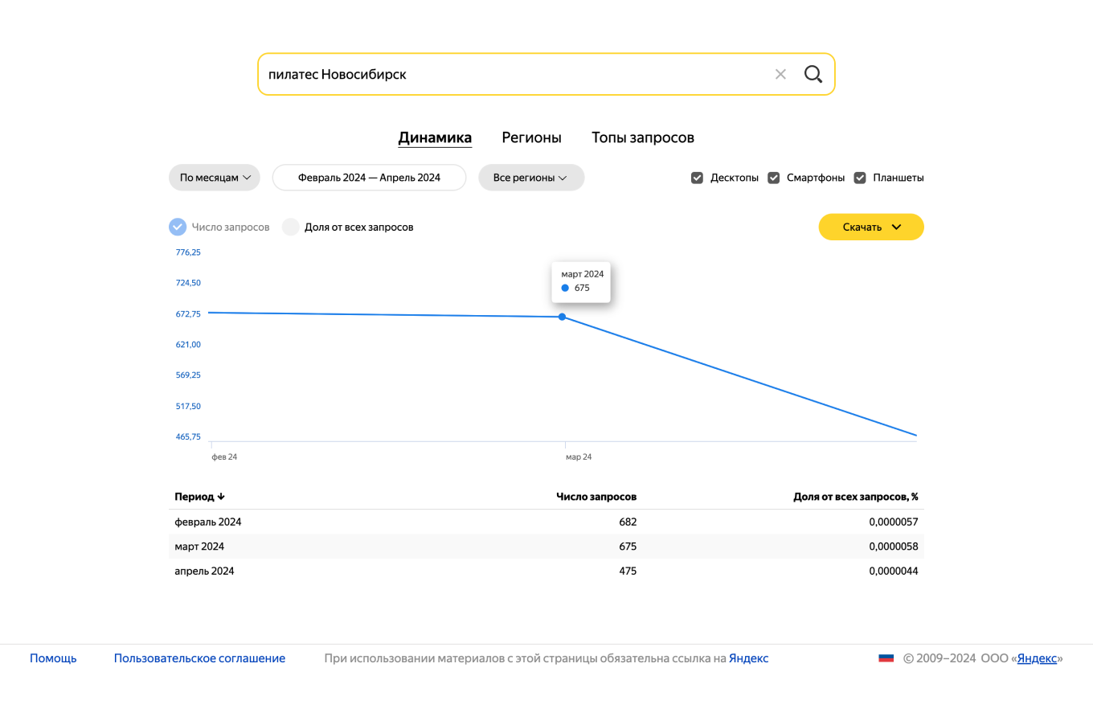Click the Доля от всех запросов, % header

856,497
